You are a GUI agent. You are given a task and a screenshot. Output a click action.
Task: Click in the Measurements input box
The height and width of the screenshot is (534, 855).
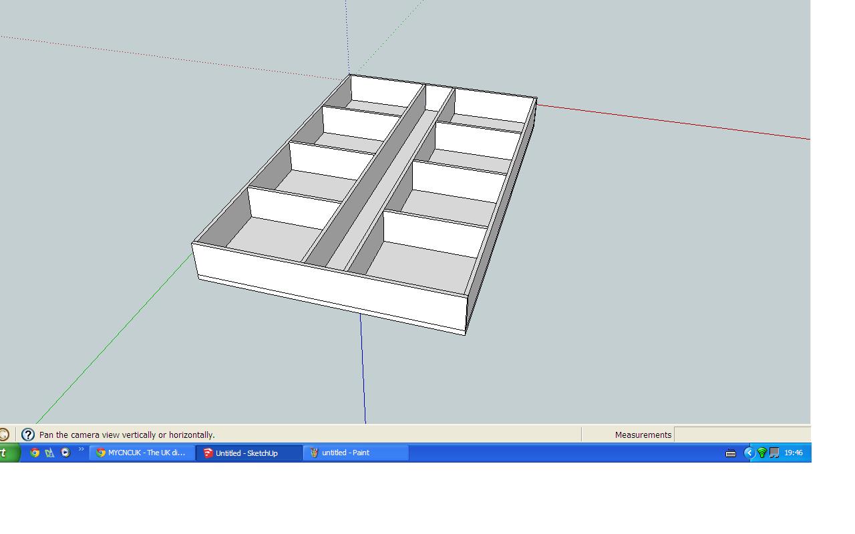point(741,435)
